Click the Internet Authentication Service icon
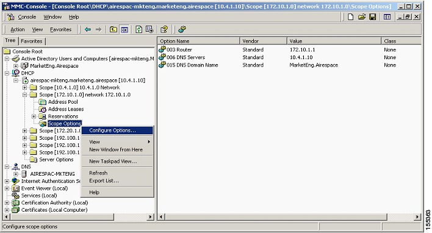The width and height of the screenshot is (432, 233). [x=16, y=181]
